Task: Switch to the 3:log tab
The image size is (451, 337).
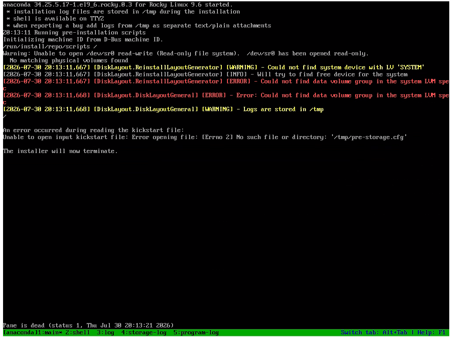Action: click(x=105, y=332)
